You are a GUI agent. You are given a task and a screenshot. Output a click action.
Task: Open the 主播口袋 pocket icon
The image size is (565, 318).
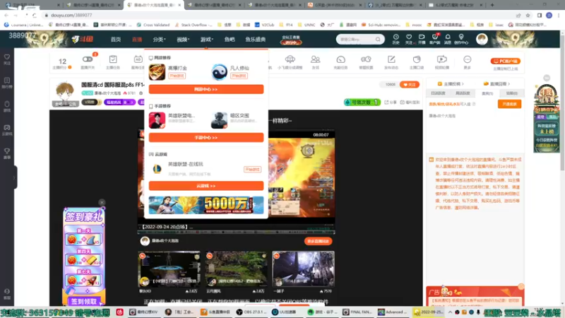(x=417, y=61)
